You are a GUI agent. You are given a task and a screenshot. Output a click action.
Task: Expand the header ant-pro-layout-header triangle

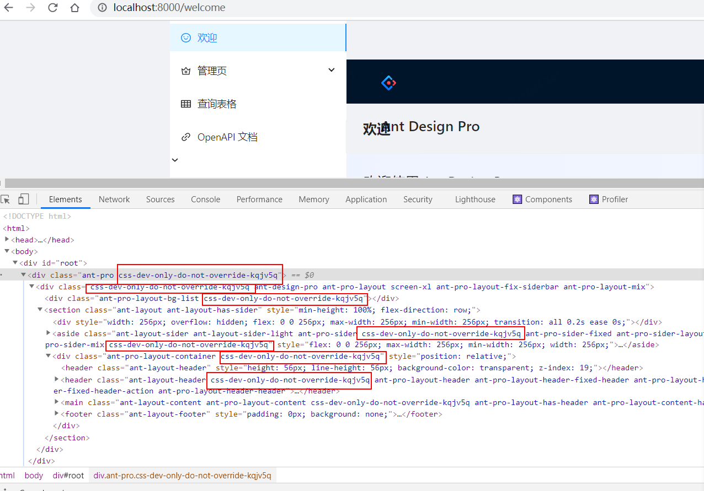(x=57, y=379)
